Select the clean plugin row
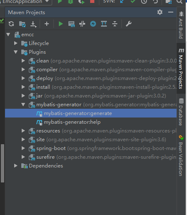The height and width of the screenshot is (215, 187). (x=91, y=61)
